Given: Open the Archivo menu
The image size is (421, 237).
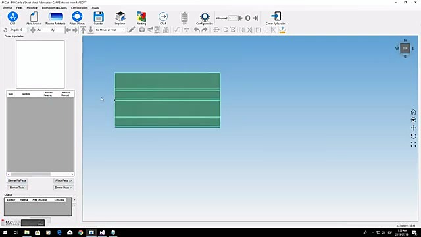Looking at the screenshot, I should click(8, 7).
